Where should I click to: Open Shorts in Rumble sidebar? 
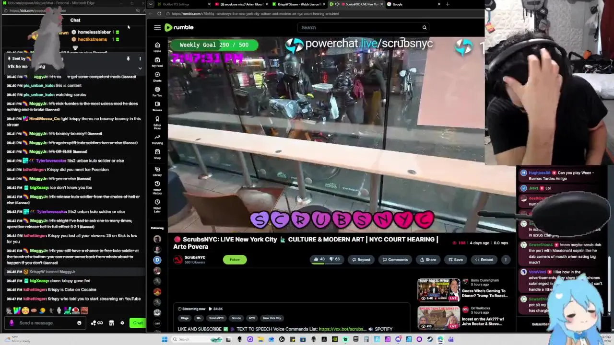pyautogui.click(x=157, y=77)
